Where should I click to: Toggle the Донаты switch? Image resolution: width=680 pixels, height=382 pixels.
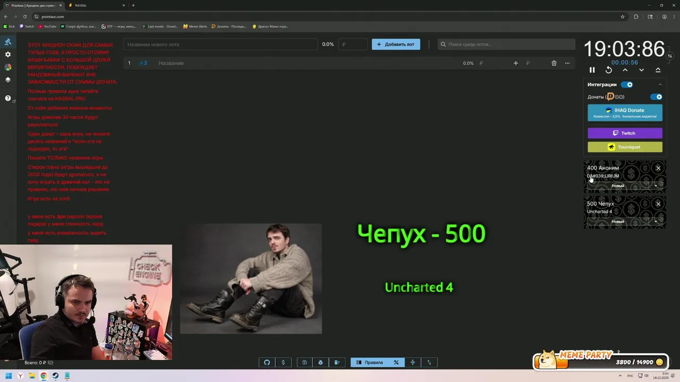(x=657, y=97)
